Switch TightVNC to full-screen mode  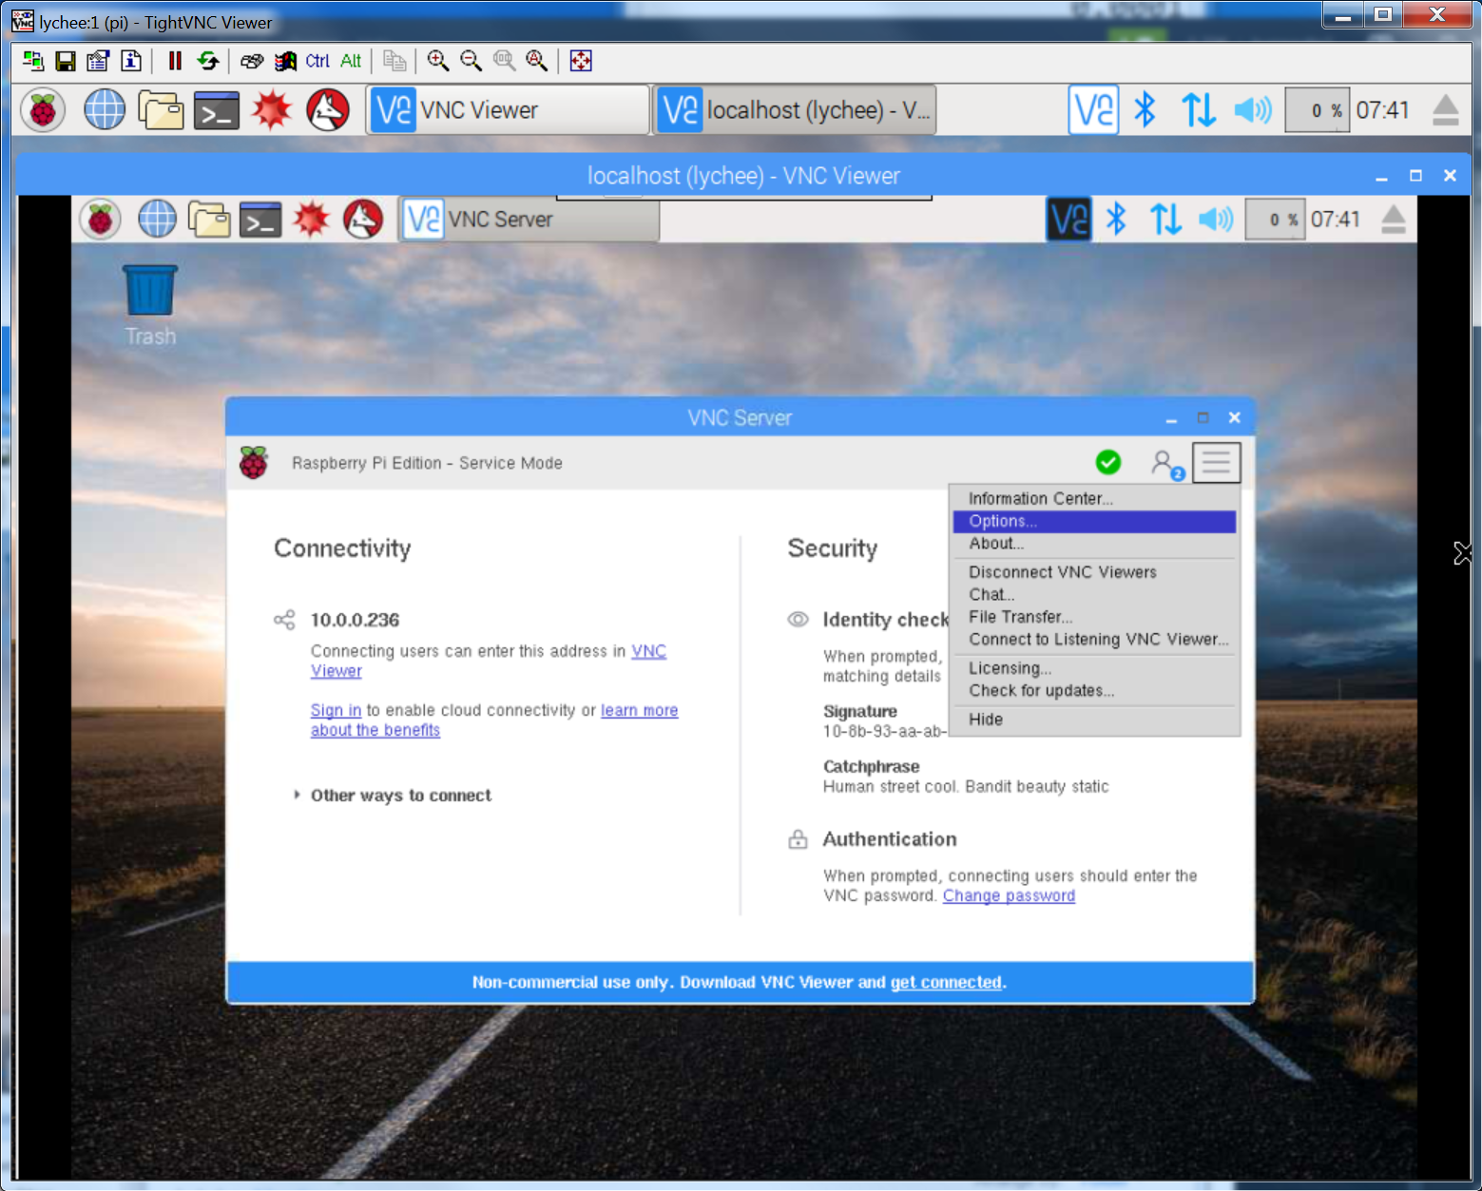(580, 61)
